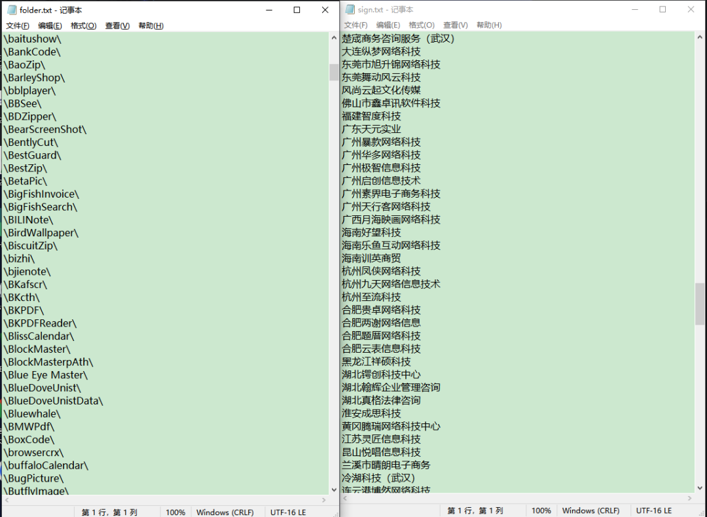The image size is (707, 517).
Task: Open 文件(F) menu in folder.txt window
Action: [x=18, y=26]
